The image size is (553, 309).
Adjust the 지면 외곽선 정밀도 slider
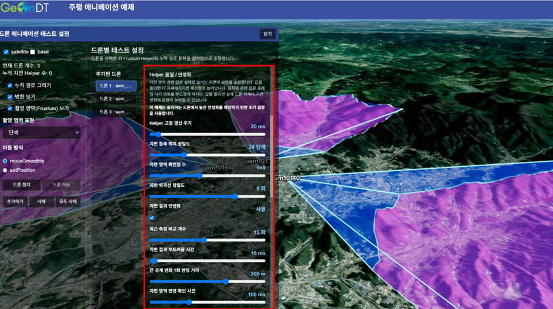click(208, 196)
